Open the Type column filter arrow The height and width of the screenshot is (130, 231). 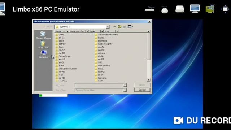pyautogui.click(x=102, y=31)
